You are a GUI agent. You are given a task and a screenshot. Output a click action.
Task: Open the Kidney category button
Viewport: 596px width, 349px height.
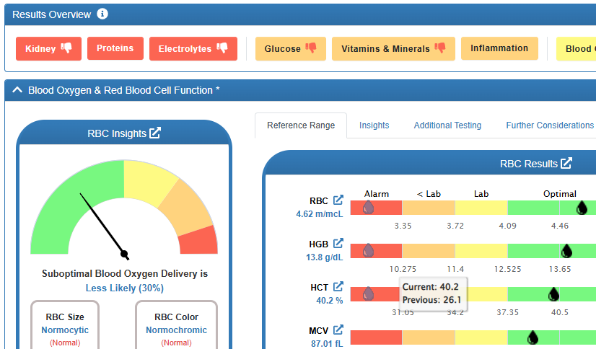click(x=48, y=48)
